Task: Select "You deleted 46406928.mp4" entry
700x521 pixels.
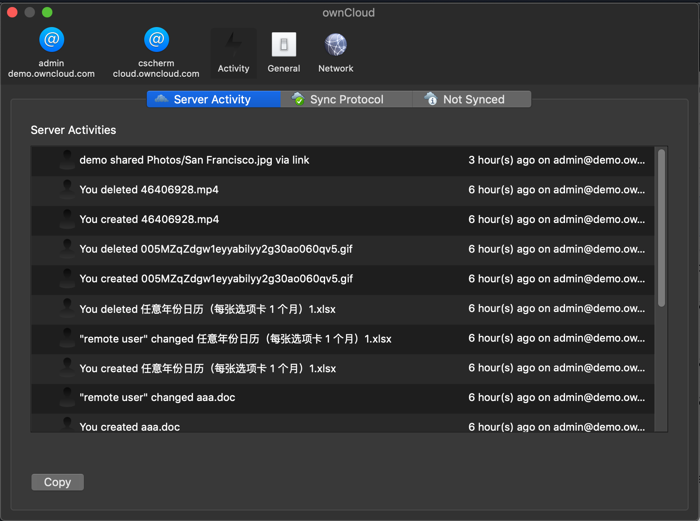Action: click(x=149, y=190)
